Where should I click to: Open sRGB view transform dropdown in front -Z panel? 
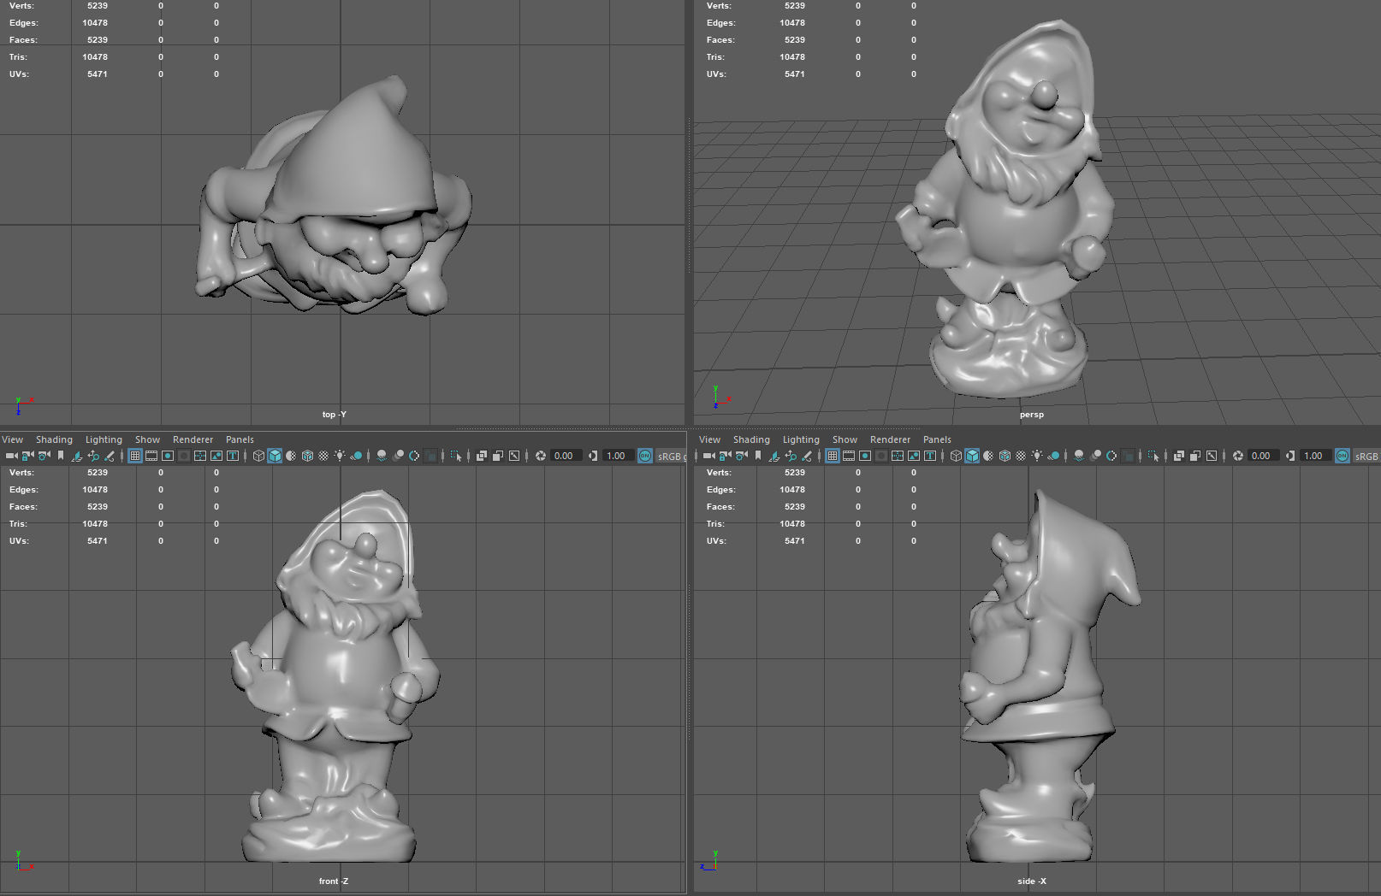[670, 456]
